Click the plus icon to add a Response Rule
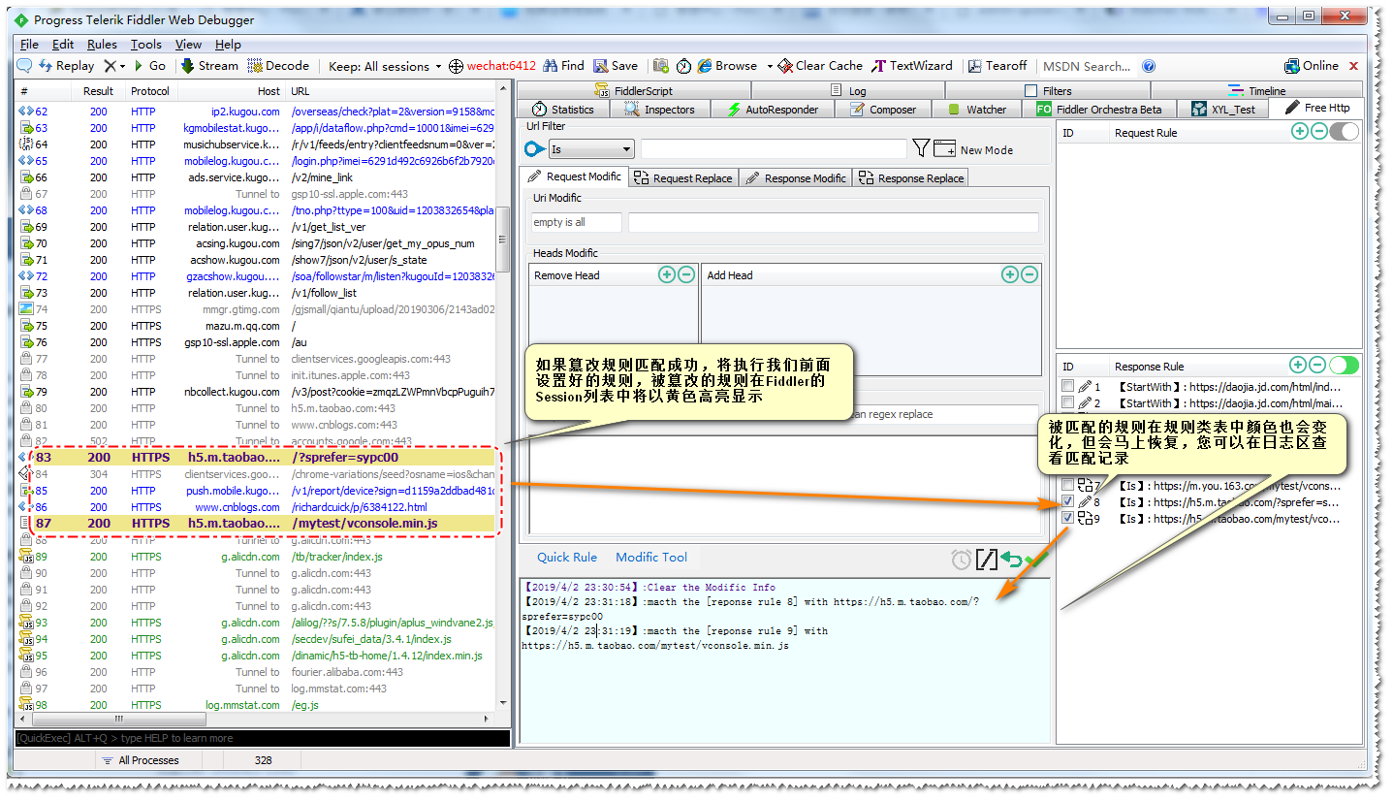Image resolution: width=1393 pixels, height=801 pixels. (1298, 365)
